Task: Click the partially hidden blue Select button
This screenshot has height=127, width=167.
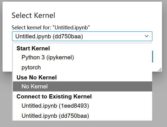Action: point(152,57)
